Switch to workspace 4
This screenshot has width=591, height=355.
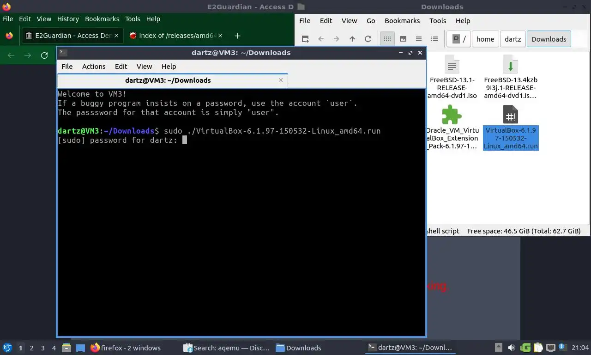tap(54, 348)
